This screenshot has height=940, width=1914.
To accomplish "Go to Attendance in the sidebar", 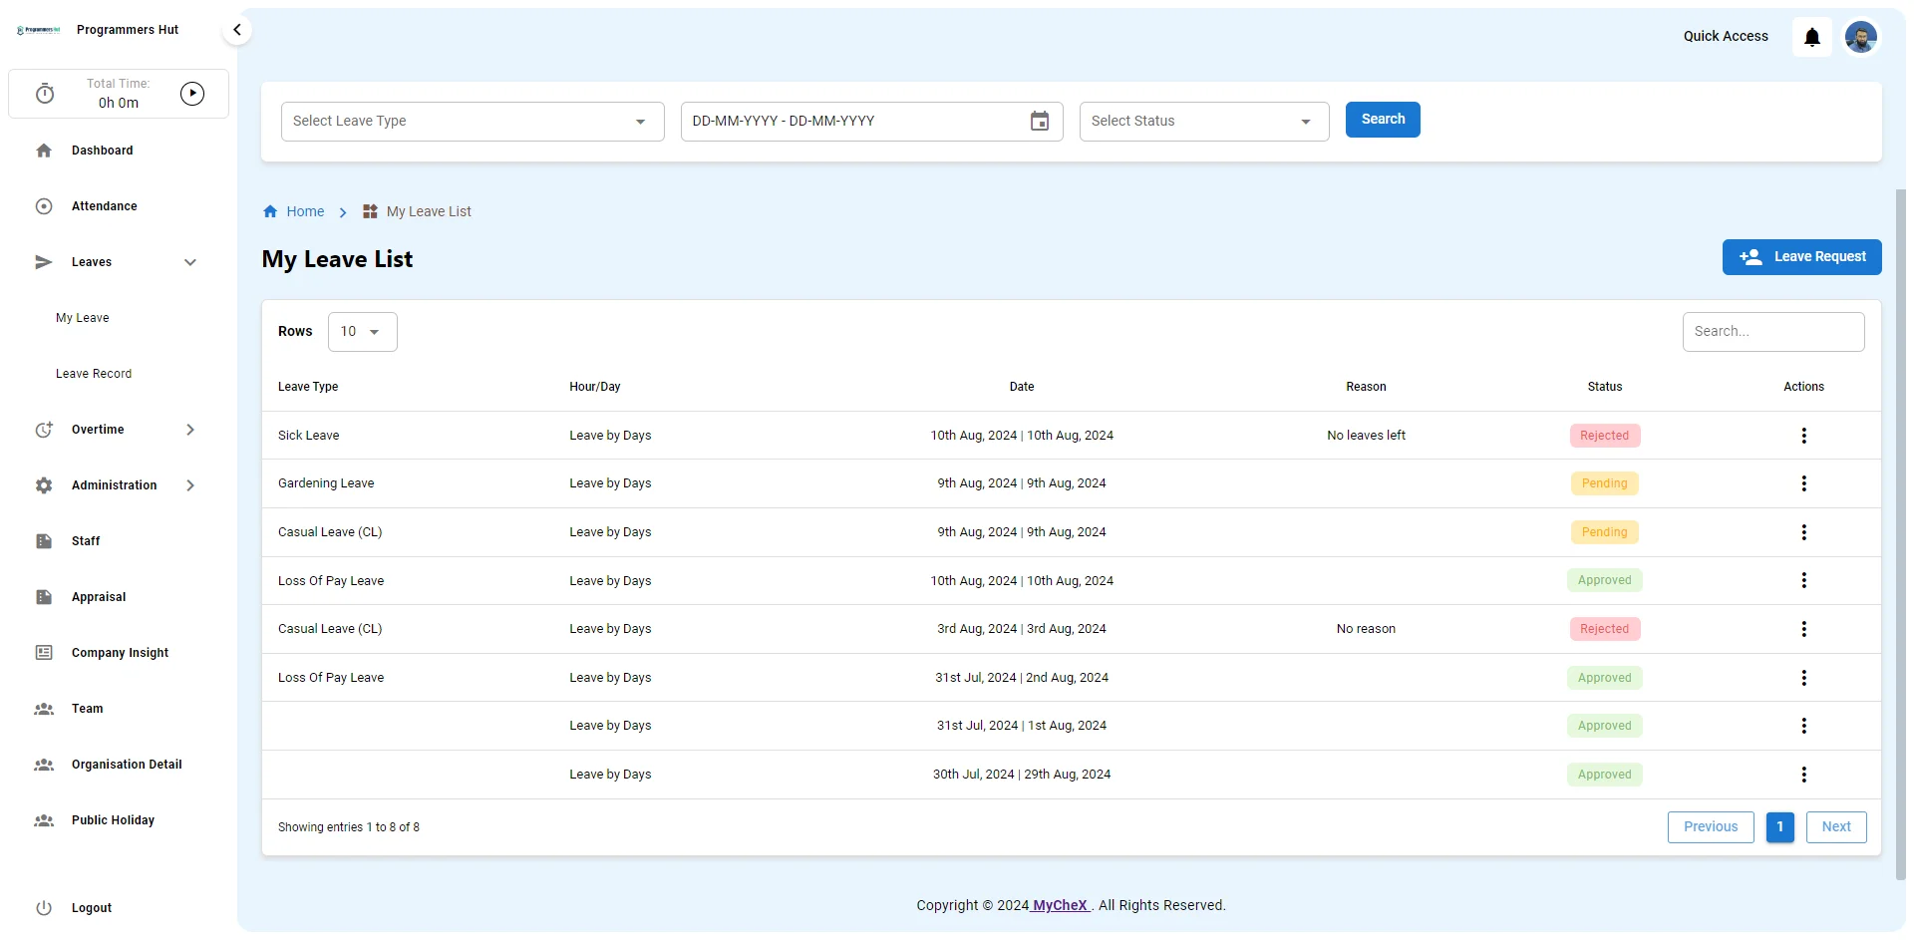I will [x=104, y=206].
